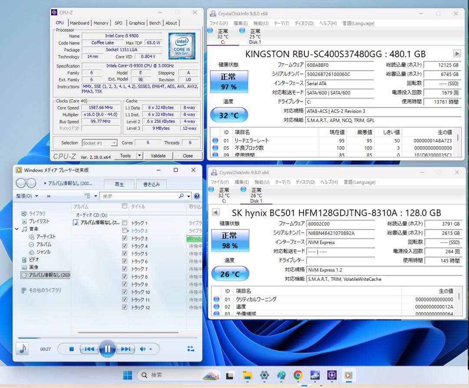
Task: Toggle the select-all checkbox in title header
Action: pyautogui.click(x=125, y=206)
